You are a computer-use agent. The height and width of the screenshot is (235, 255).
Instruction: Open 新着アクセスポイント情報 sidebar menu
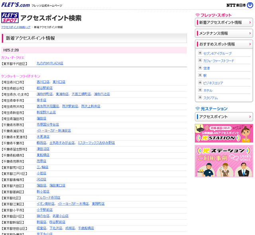pyautogui.click(x=224, y=22)
